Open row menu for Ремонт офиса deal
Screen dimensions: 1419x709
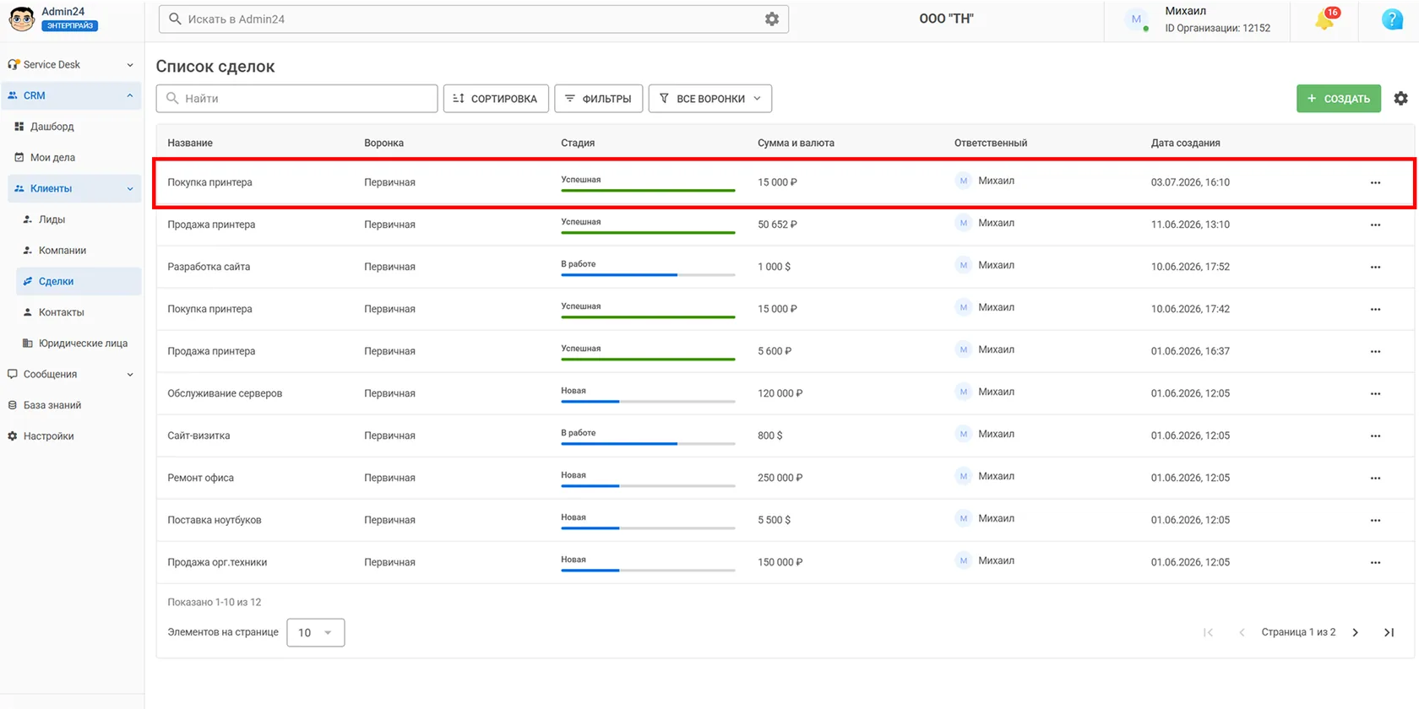coord(1375,478)
